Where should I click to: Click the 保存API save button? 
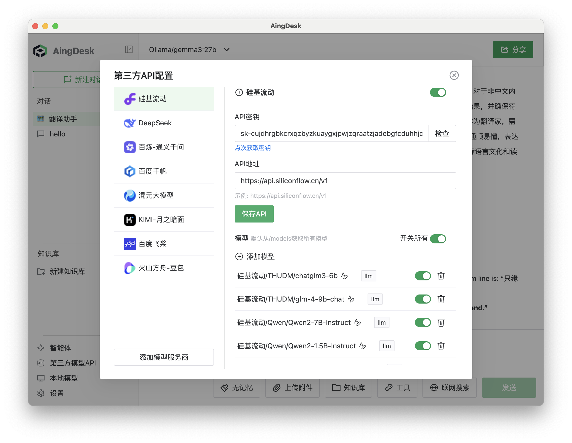(x=254, y=214)
